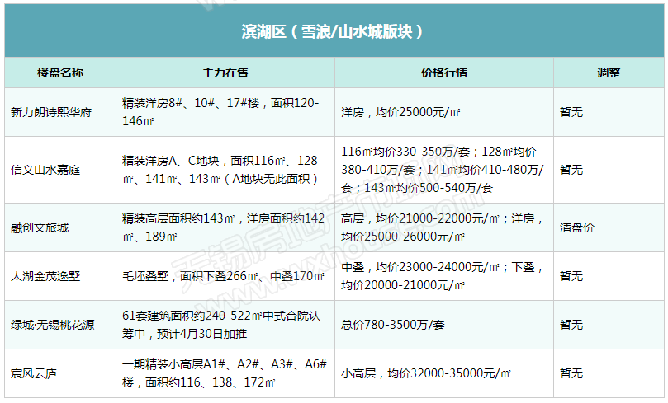This screenshot has width=668, height=403.
Task: Click the 总价780-3500万/套 price cell
Action: coord(392,325)
